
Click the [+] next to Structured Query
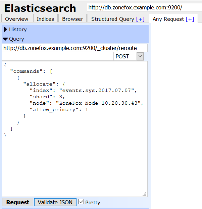[140, 19]
